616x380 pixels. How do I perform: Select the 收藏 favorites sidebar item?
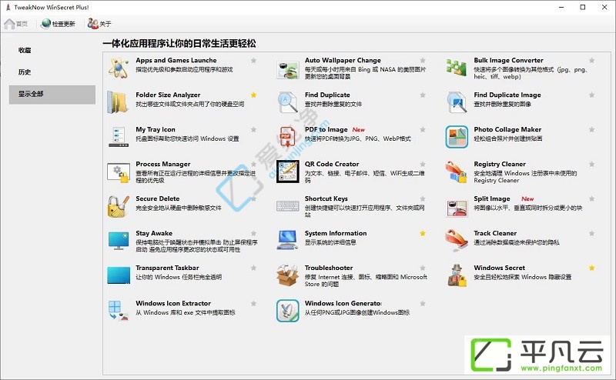tap(52, 50)
